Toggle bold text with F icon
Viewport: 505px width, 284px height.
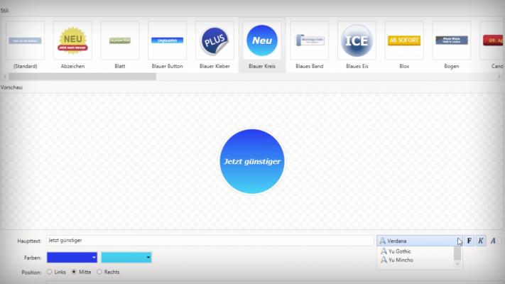469,241
